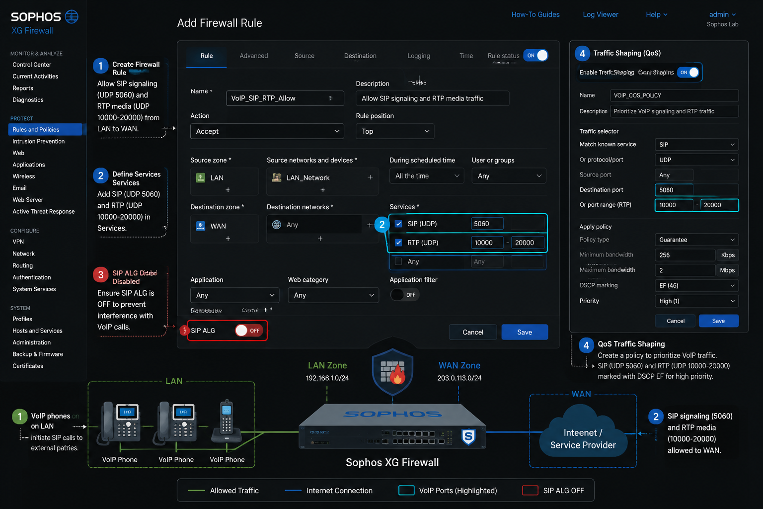
Task: Open Control Center in the sidebar
Action: tap(32, 65)
